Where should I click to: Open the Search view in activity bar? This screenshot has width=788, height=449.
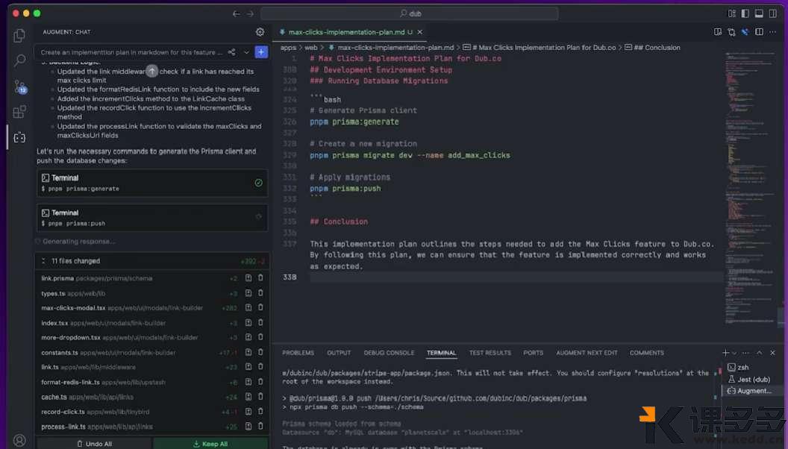[x=19, y=60]
